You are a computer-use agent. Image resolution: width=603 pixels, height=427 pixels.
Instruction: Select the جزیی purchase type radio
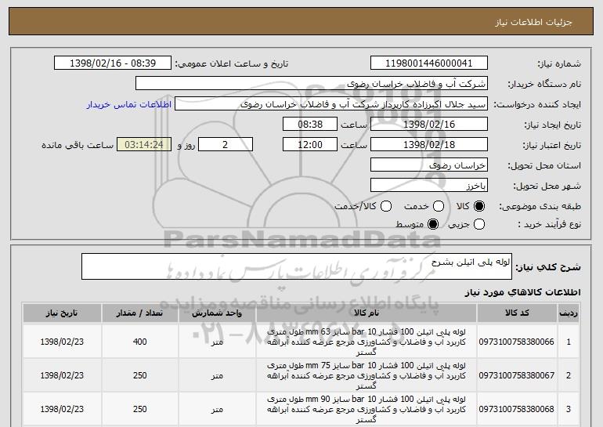tap(479, 224)
